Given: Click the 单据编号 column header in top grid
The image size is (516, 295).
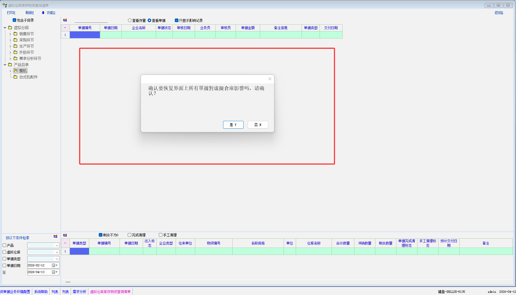Looking at the screenshot, I should coord(85,28).
